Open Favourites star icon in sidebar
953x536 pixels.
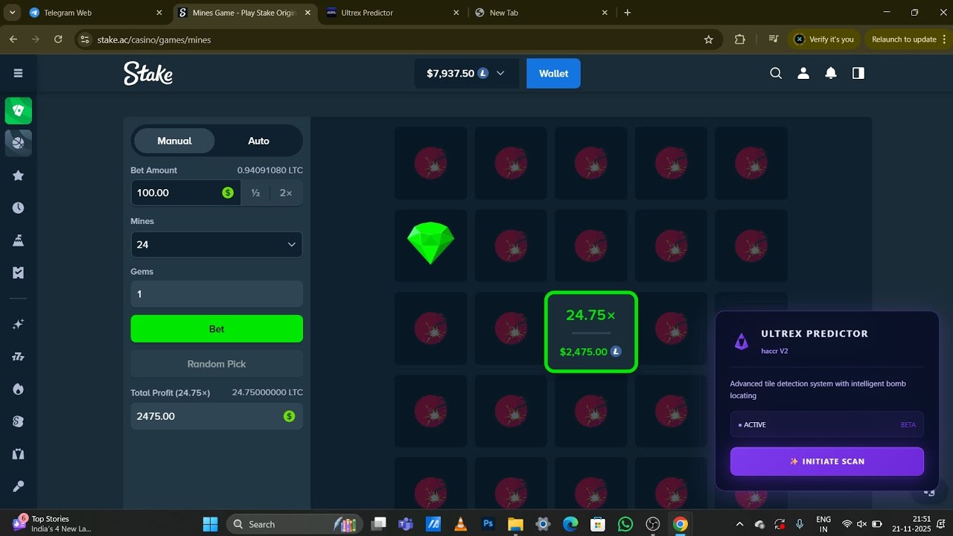tap(19, 176)
